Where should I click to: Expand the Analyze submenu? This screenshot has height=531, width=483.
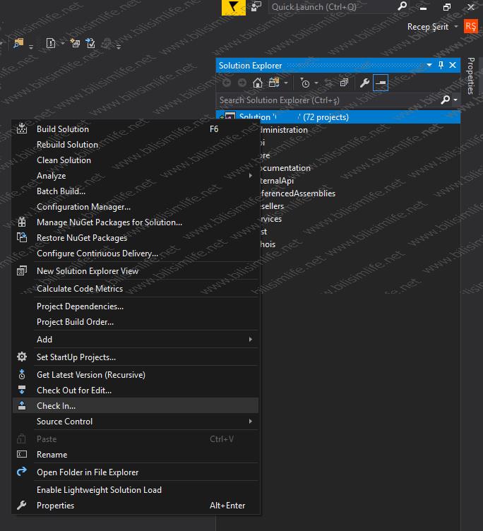click(136, 176)
